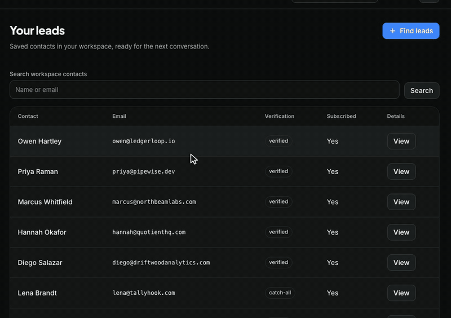This screenshot has width=451, height=318.
Task: View details for Lena Brandt
Action: tap(401, 293)
